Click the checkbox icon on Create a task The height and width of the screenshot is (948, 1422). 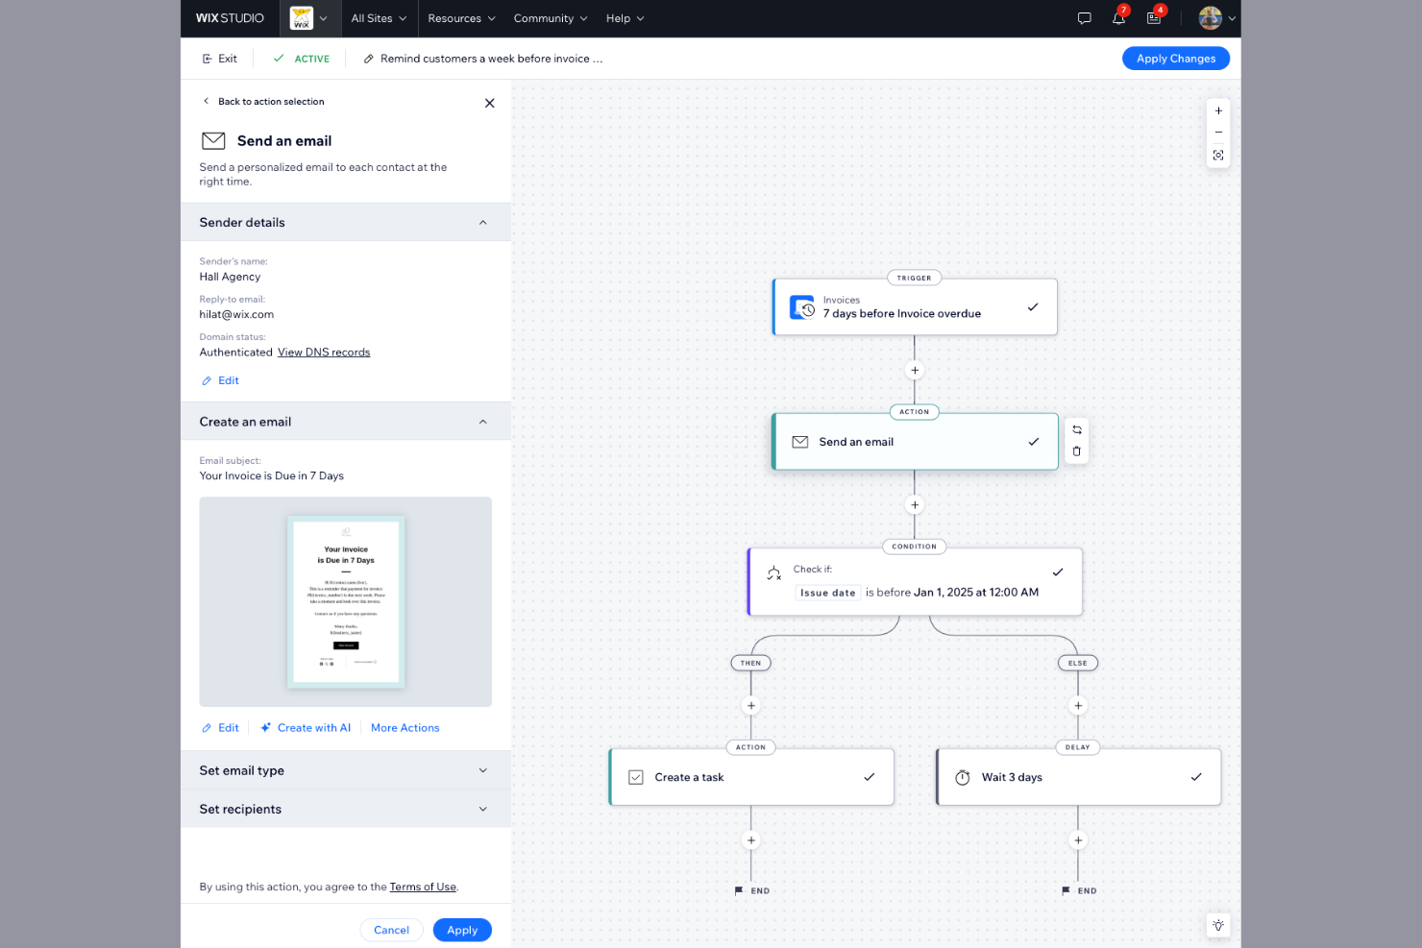(636, 777)
